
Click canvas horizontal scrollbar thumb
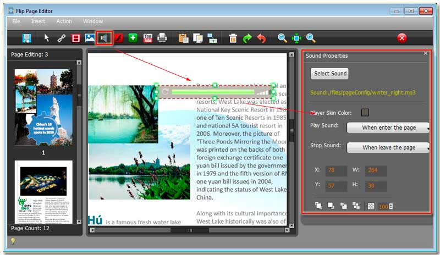pos(190,230)
